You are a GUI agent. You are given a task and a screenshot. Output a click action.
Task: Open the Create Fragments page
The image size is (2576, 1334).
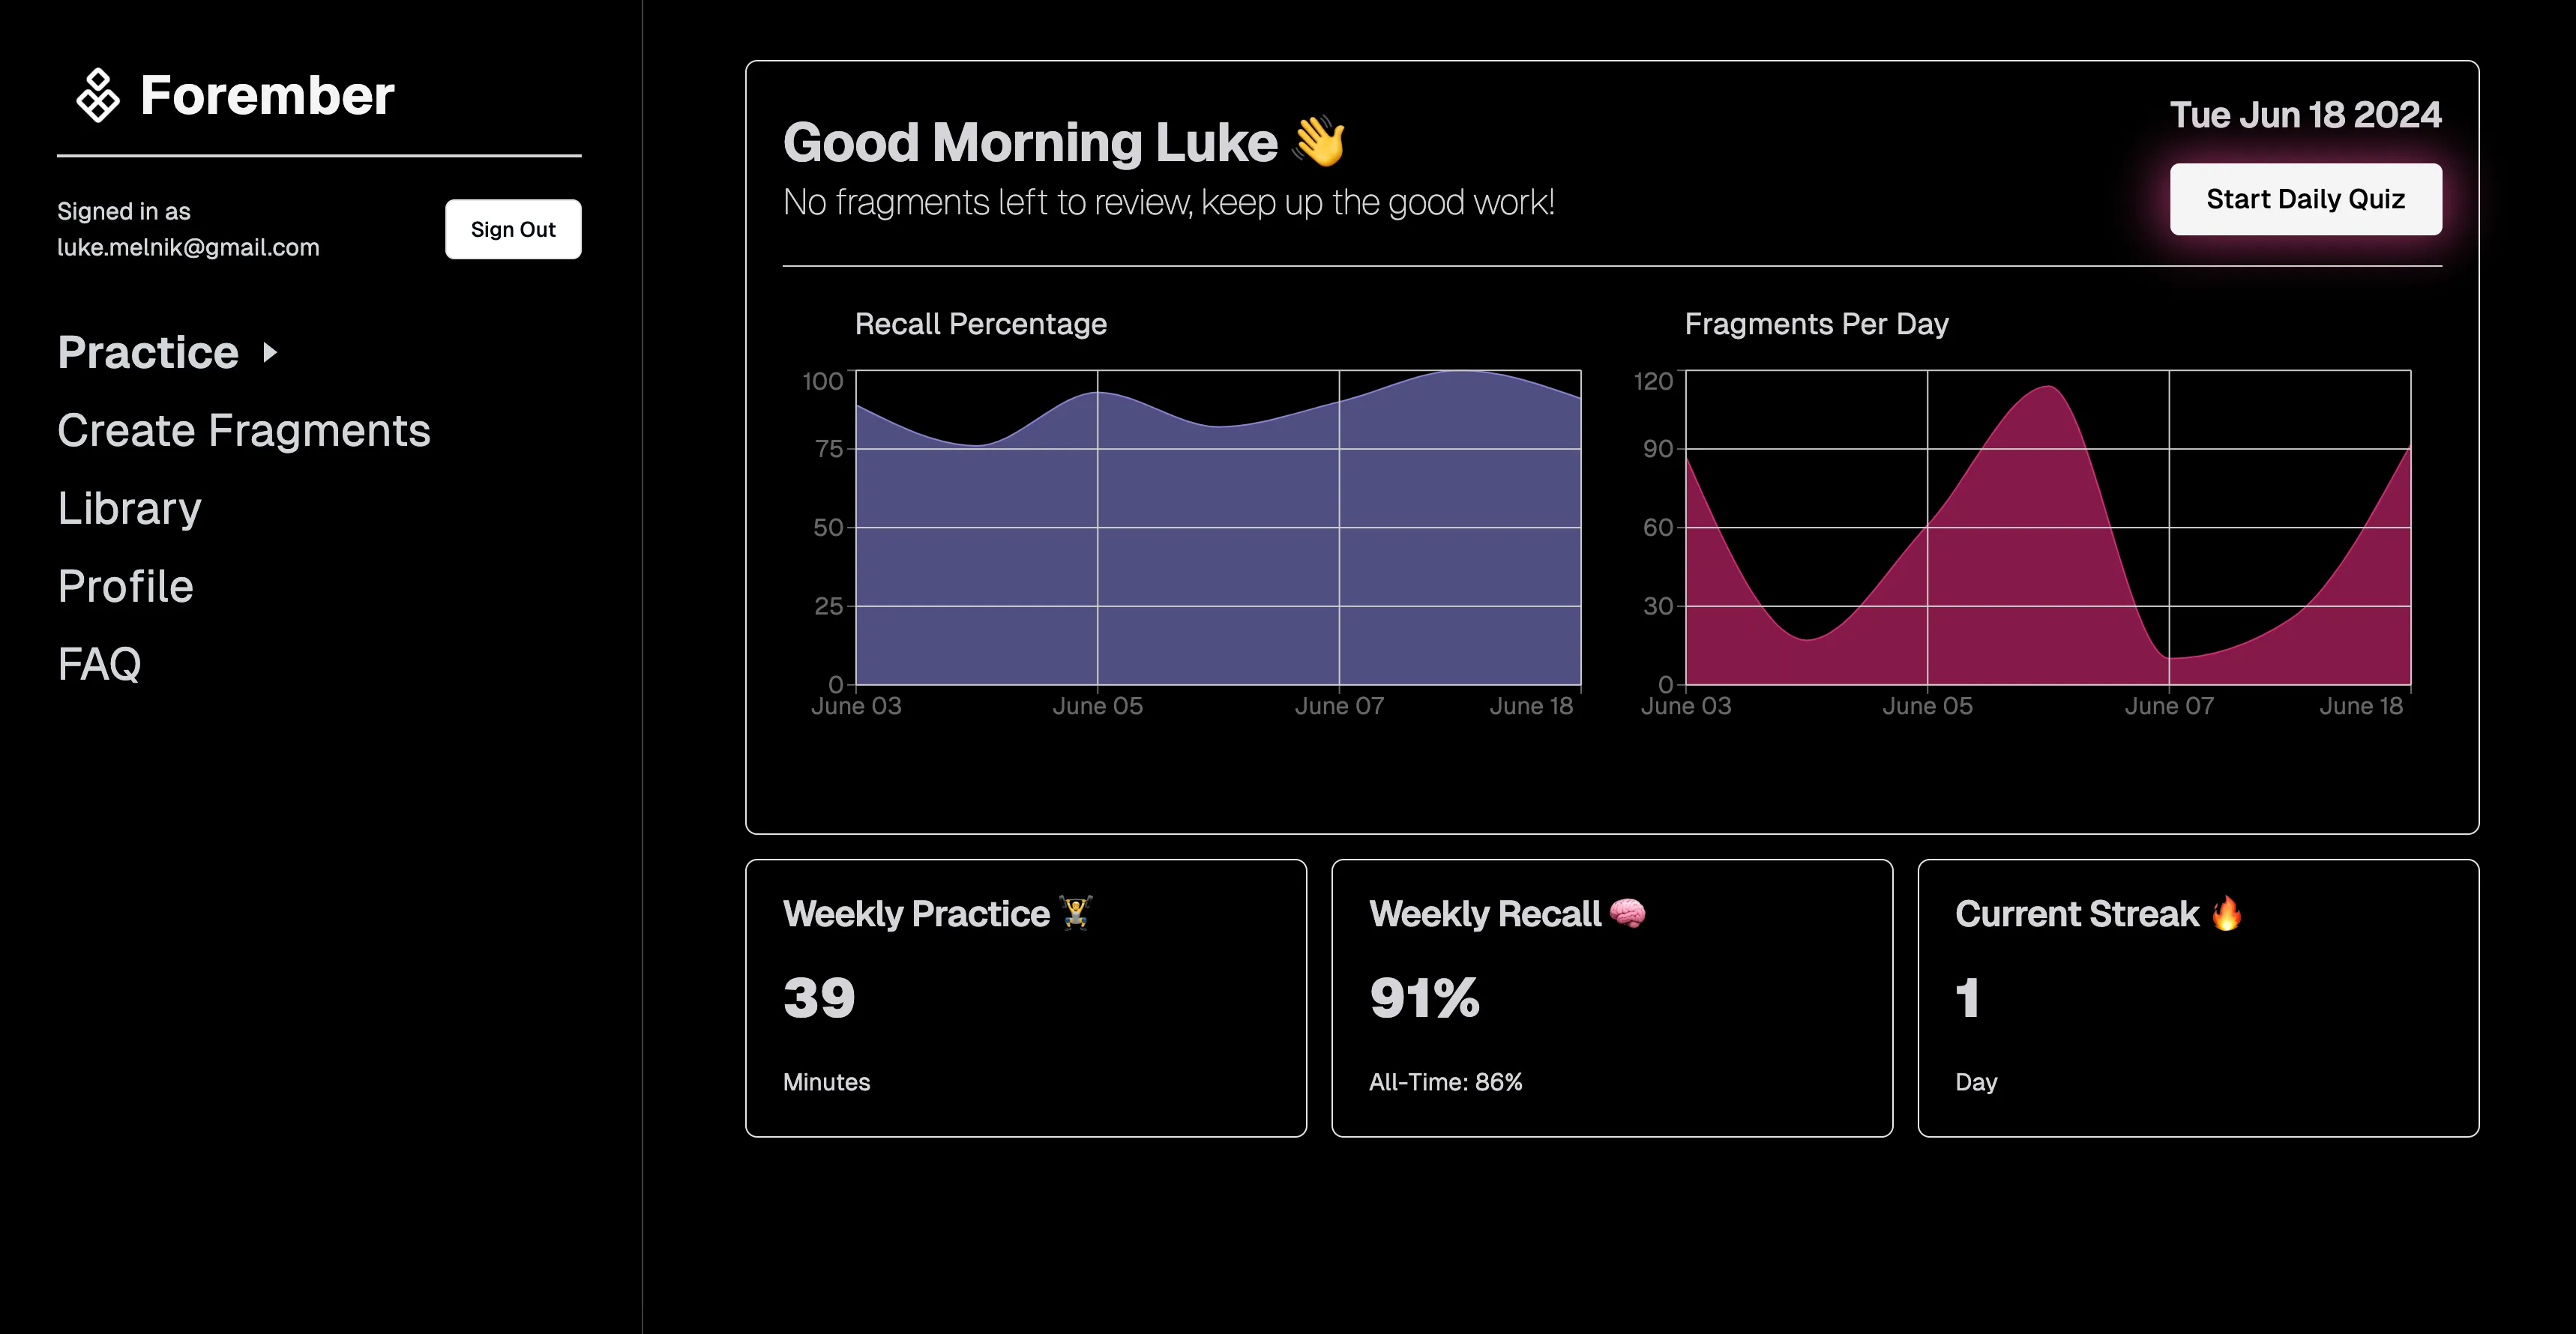click(x=244, y=430)
